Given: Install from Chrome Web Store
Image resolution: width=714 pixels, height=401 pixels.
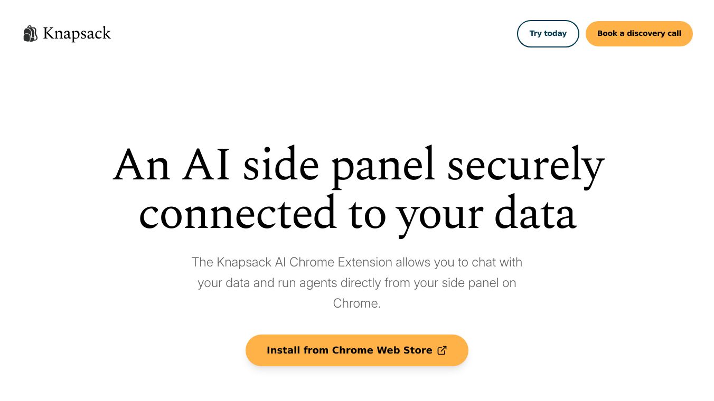Looking at the screenshot, I should click(x=349, y=350).
